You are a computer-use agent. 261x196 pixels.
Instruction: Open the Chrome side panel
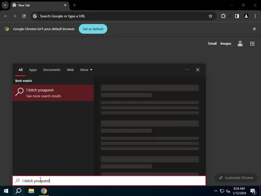[237, 16]
